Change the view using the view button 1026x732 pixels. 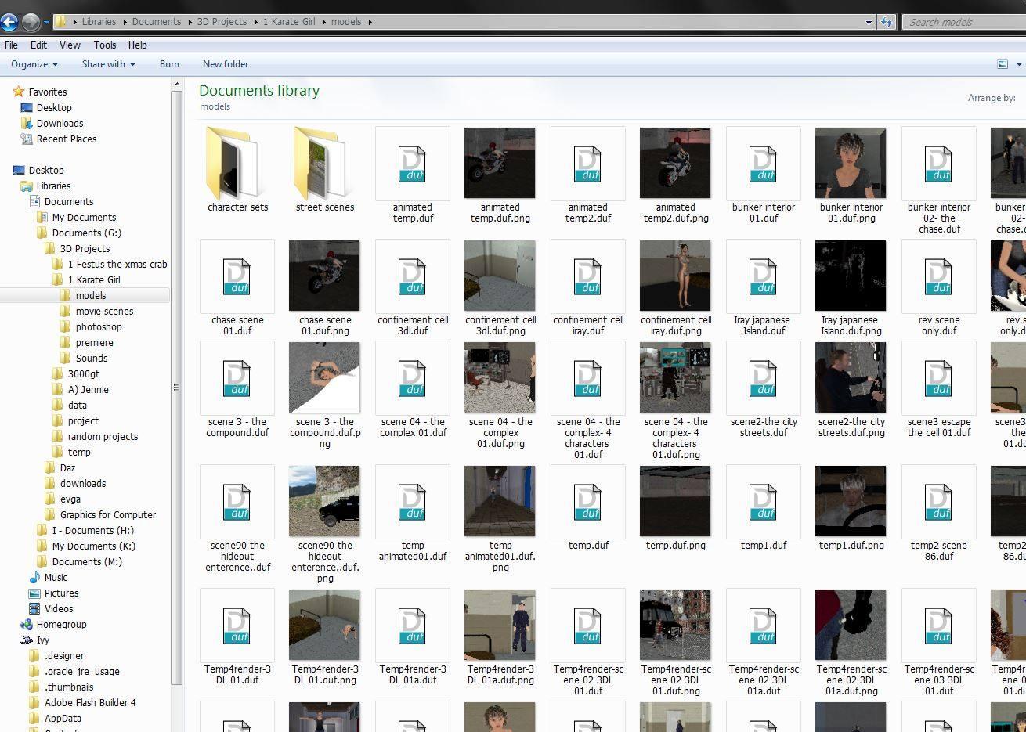pyautogui.click(x=1002, y=64)
